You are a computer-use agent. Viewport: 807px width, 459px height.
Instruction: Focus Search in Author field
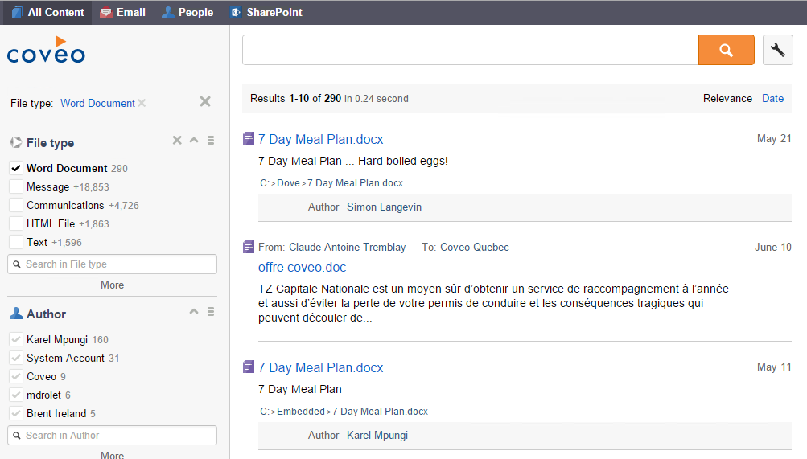point(112,436)
